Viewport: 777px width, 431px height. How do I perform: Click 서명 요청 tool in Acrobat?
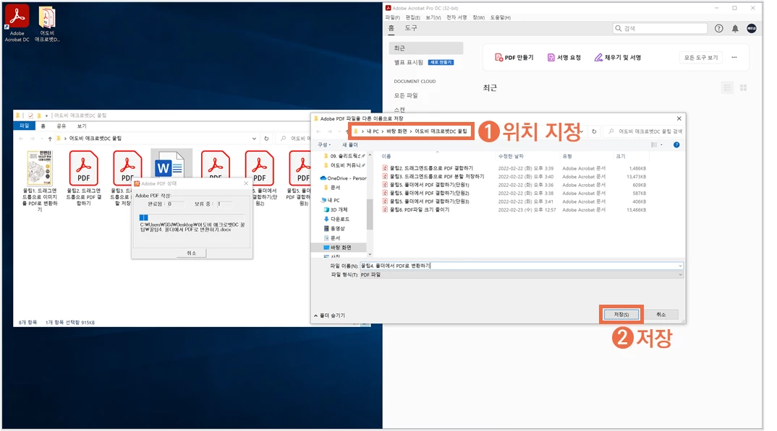pyautogui.click(x=564, y=57)
